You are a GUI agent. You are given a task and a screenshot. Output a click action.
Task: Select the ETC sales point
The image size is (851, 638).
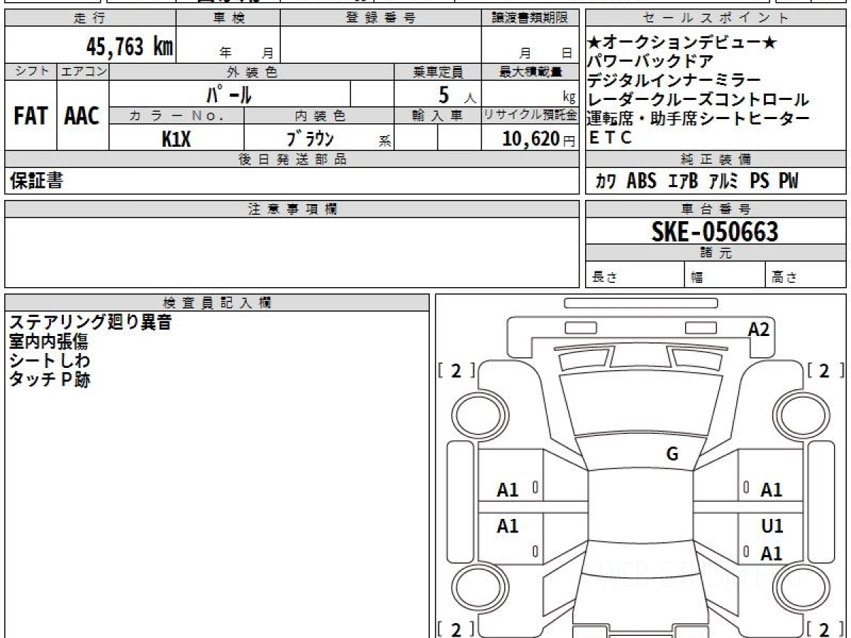pos(611,138)
